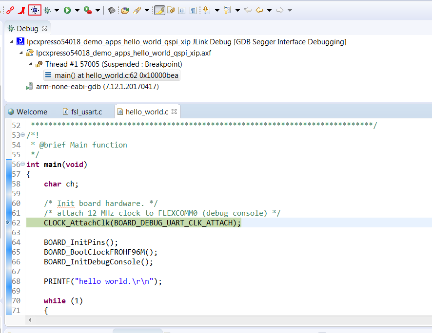Open dropdown arrow beside green Debug bug
The height and width of the screenshot is (333, 432).
click(57, 10)
